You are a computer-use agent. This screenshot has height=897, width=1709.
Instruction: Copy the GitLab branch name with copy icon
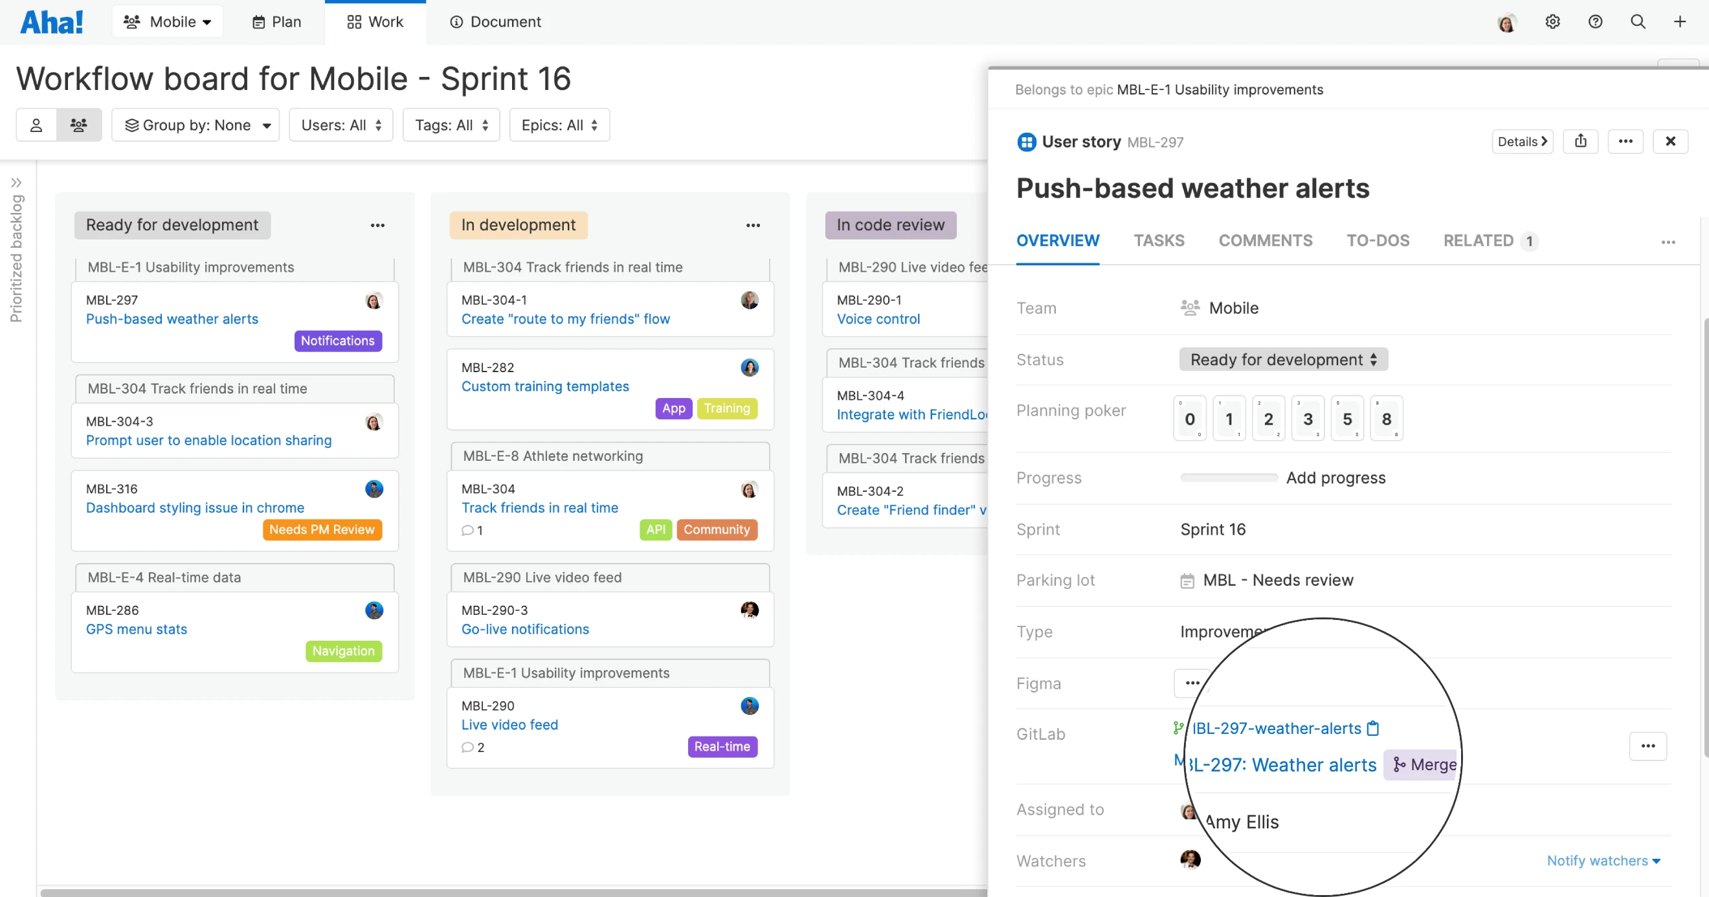[1372, 728]
